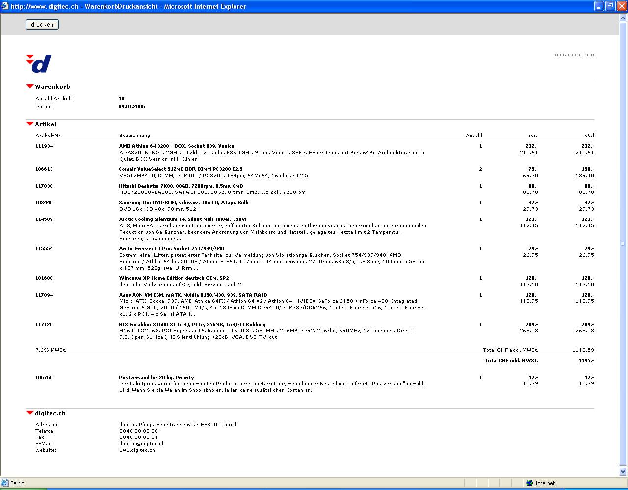Viewport: 628px width, 490px height.
Task: Click the vertical scrollbar down arrow
Action: point(623,472)
